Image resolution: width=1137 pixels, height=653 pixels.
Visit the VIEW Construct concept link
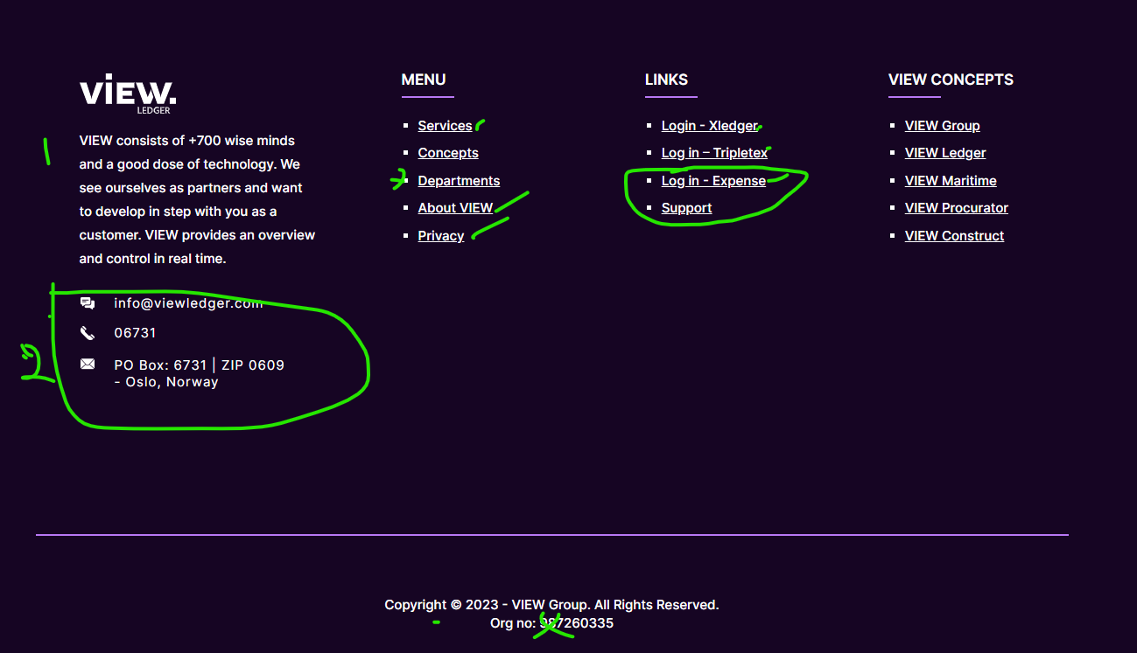click(x=954, y=236)
